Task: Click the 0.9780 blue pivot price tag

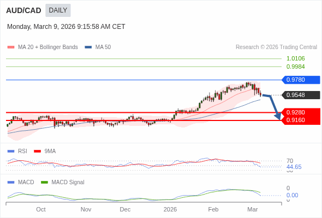Action: click(x=301, y=80)
